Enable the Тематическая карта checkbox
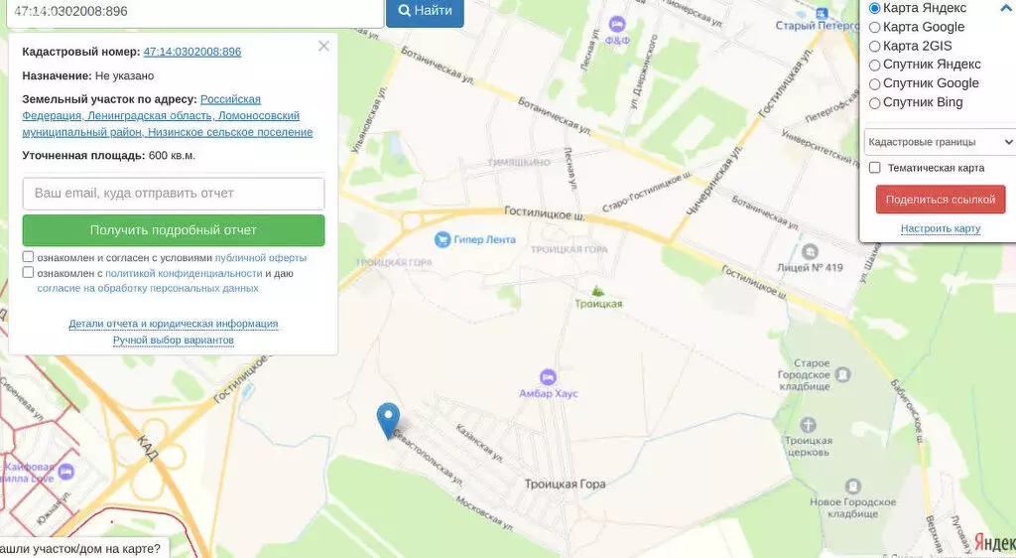Image resolution: width=1016 pixels, height=558 pixels. click(x=875, y=168)
